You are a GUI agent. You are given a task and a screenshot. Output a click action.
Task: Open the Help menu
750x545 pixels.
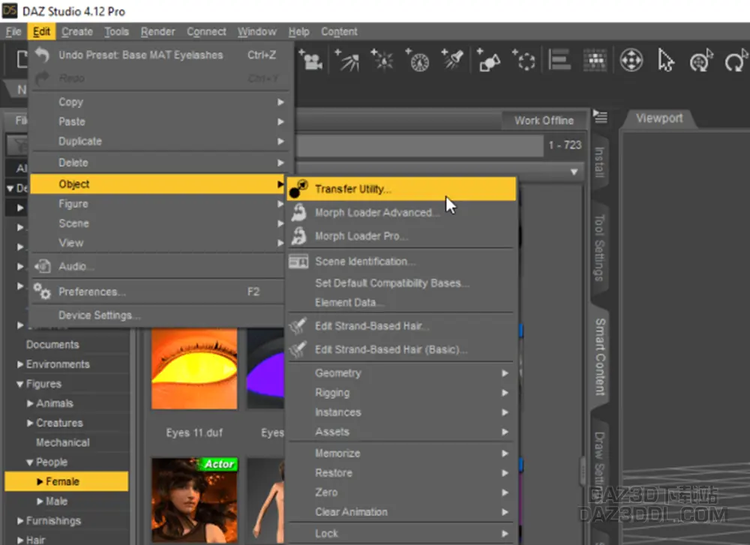click(x=298, y=31)
